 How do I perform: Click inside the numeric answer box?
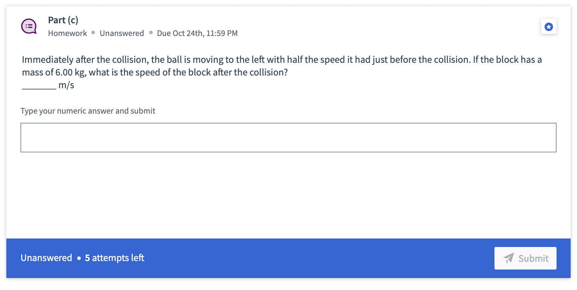pos(288,138)
